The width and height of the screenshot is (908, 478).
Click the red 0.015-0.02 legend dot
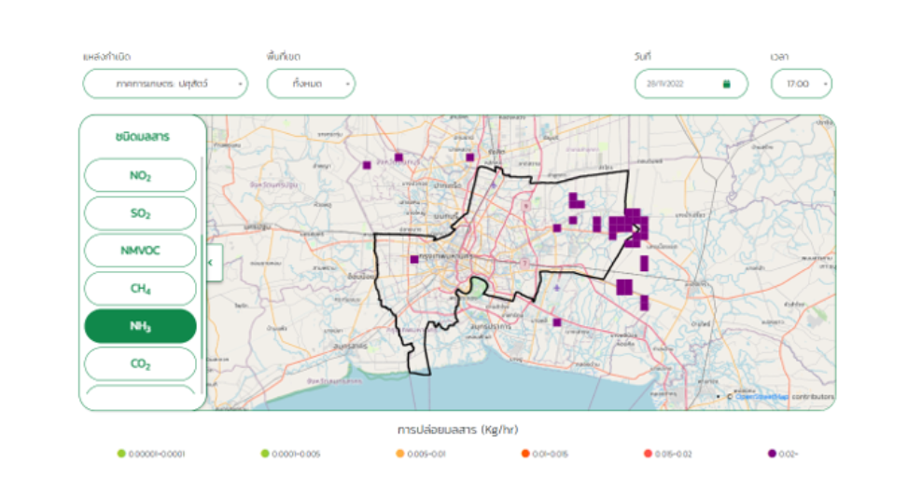click(648, 454)
